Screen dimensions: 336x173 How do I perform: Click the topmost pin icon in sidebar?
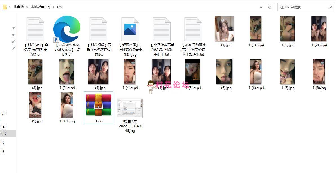click(13, 28)
